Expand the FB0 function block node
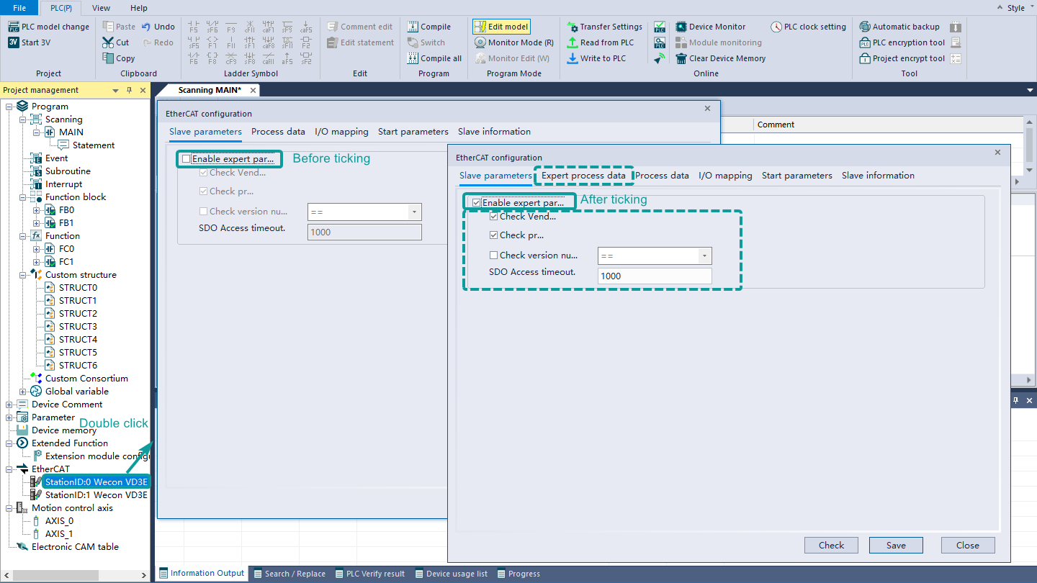This screenshot has height=583, width=1037. (37, 210)
